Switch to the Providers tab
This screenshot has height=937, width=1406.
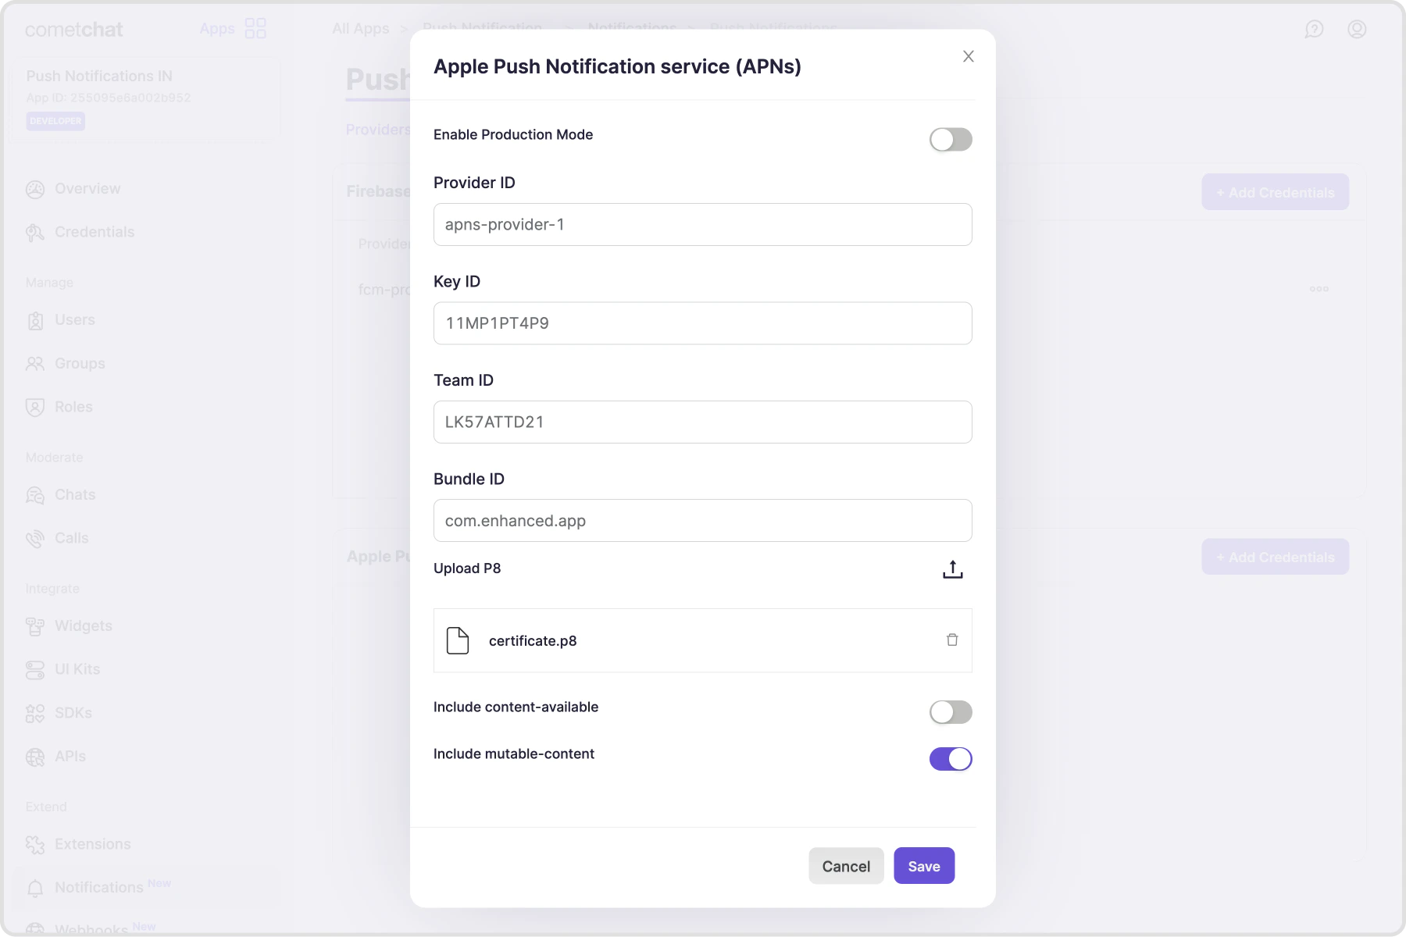pos(378,130)
